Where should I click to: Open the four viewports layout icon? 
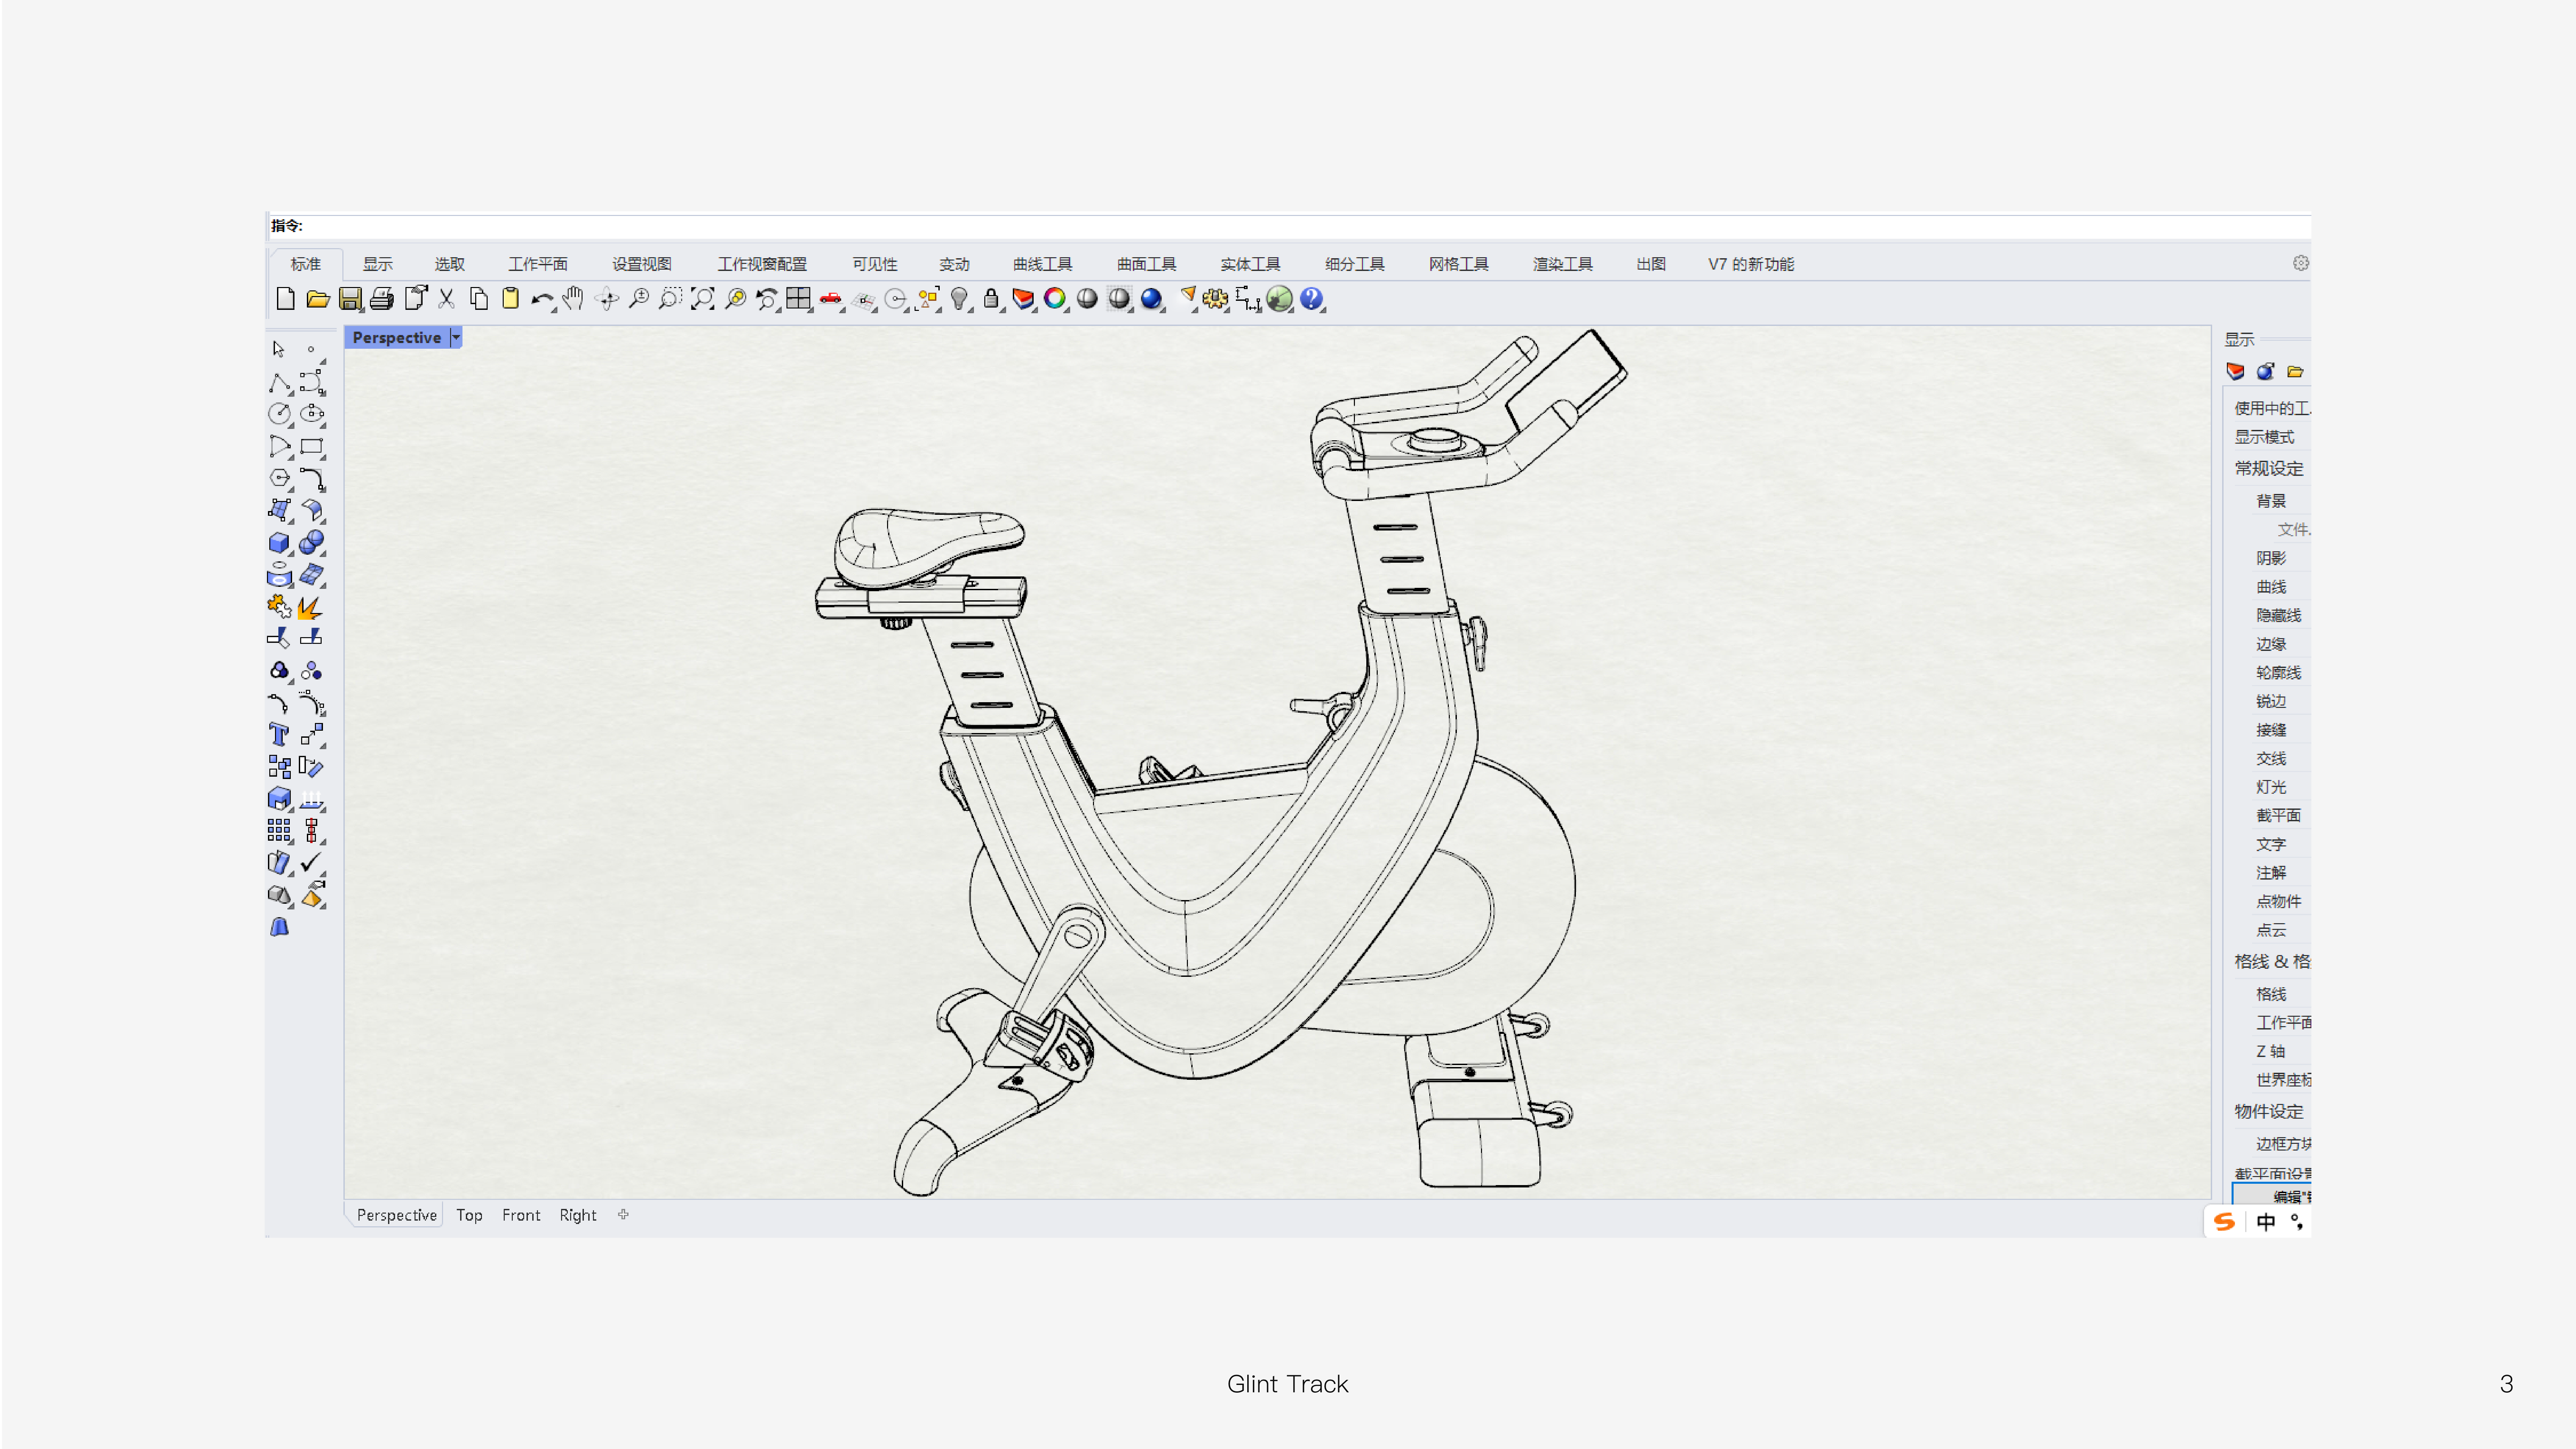pos(798,299)
